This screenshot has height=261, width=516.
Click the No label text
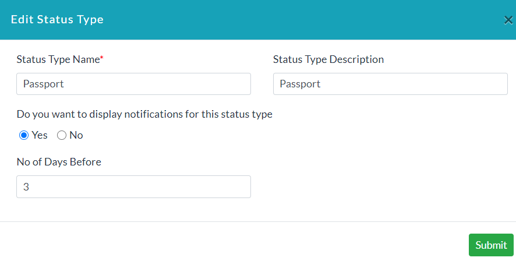(x=76, y=135)
